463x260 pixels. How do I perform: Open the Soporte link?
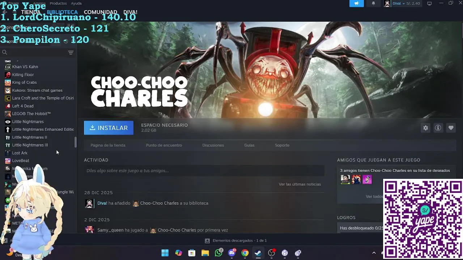pyautogui.click(x=282, y=145)
